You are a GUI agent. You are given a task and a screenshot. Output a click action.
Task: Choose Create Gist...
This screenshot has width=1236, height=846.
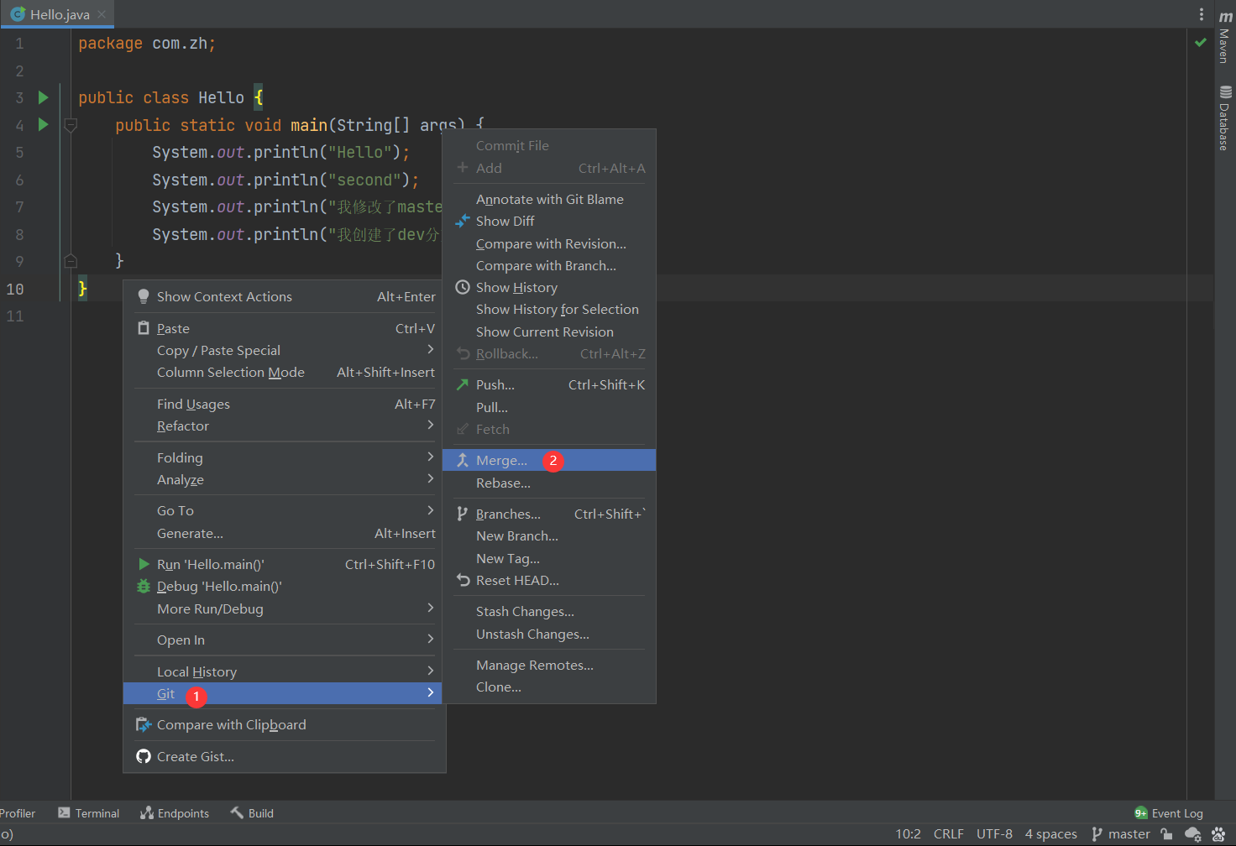[x=285, y=756]
